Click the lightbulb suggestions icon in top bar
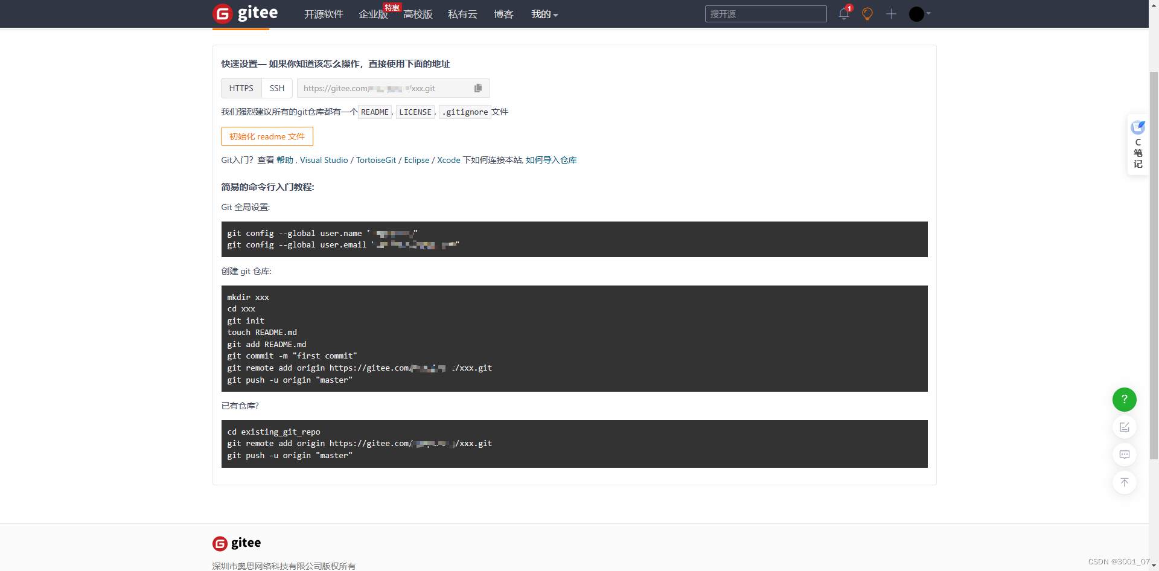1159x571 pixels. tap(867, 13)
